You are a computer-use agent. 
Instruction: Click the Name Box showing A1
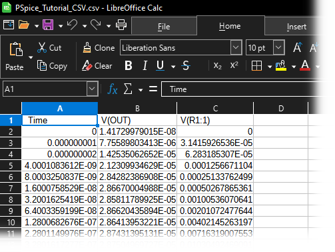(45, 89)
